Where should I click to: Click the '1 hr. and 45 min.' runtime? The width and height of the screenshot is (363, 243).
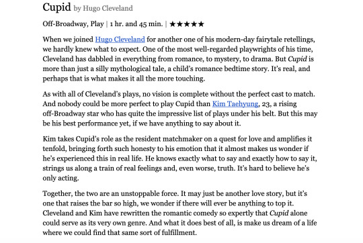136,23
